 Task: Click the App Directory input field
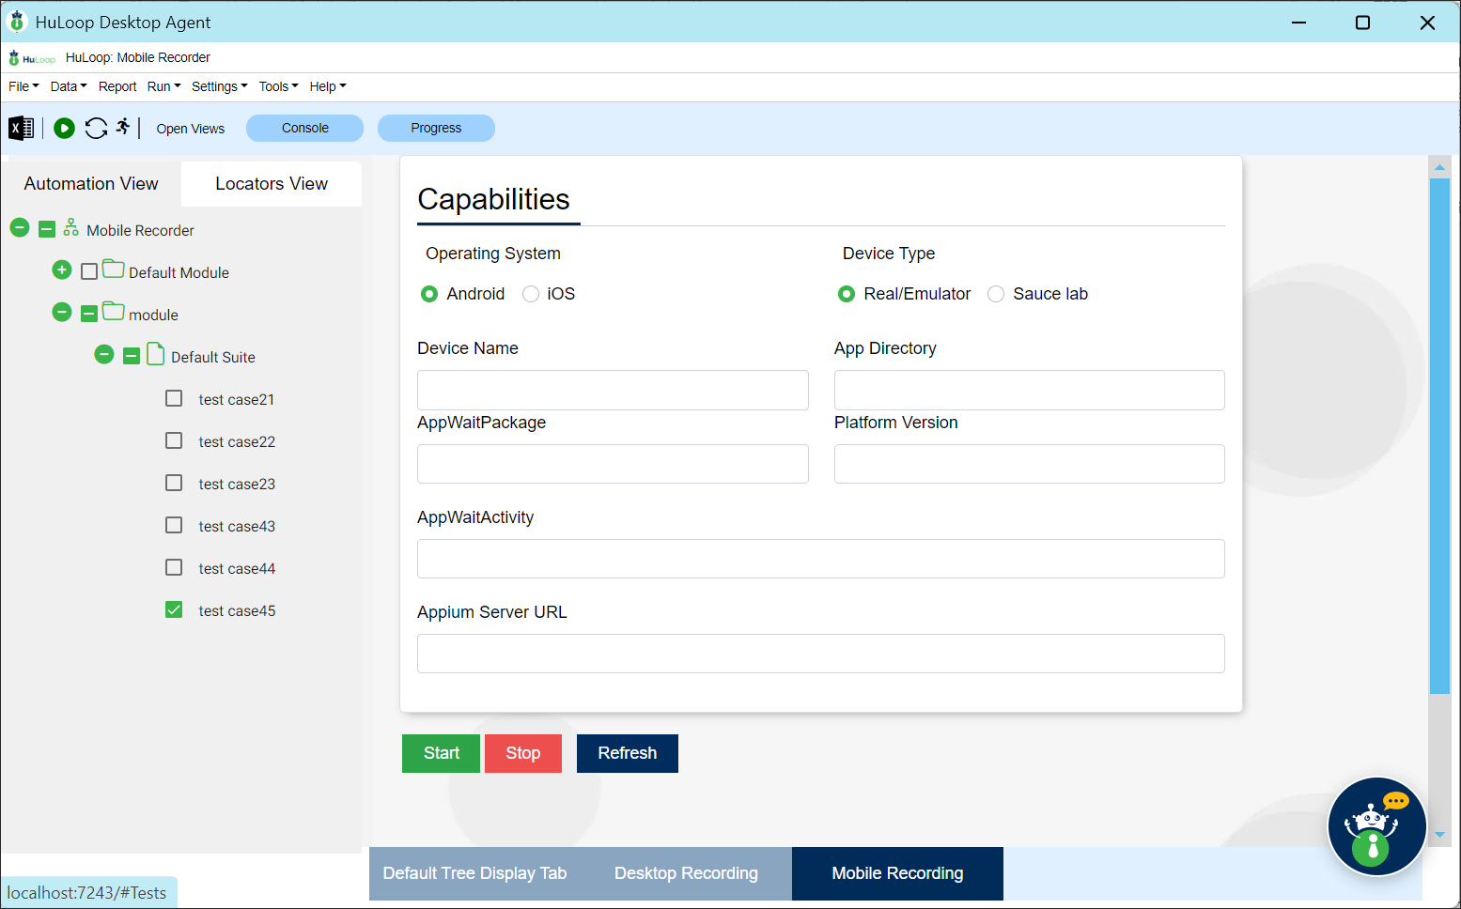coord(1030,390)
